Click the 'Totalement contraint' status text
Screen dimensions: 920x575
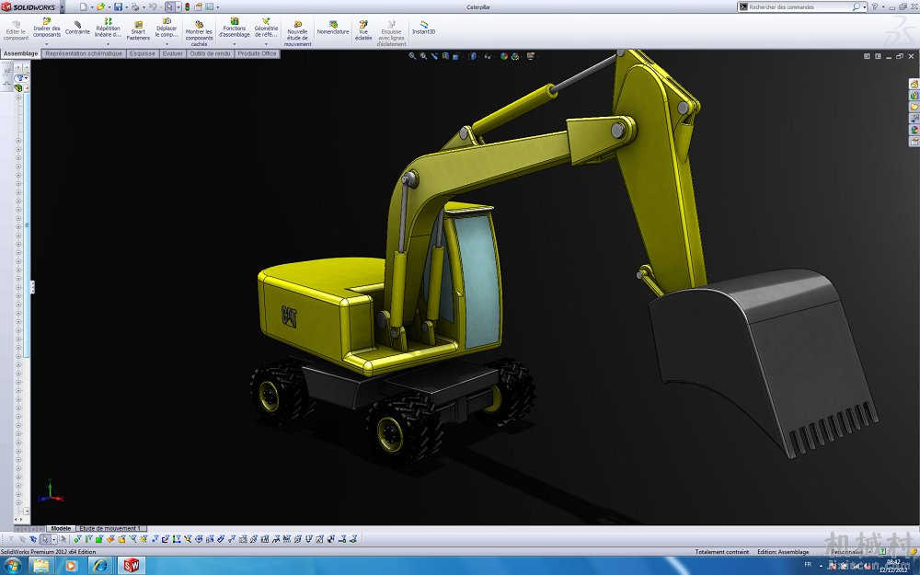721,552
